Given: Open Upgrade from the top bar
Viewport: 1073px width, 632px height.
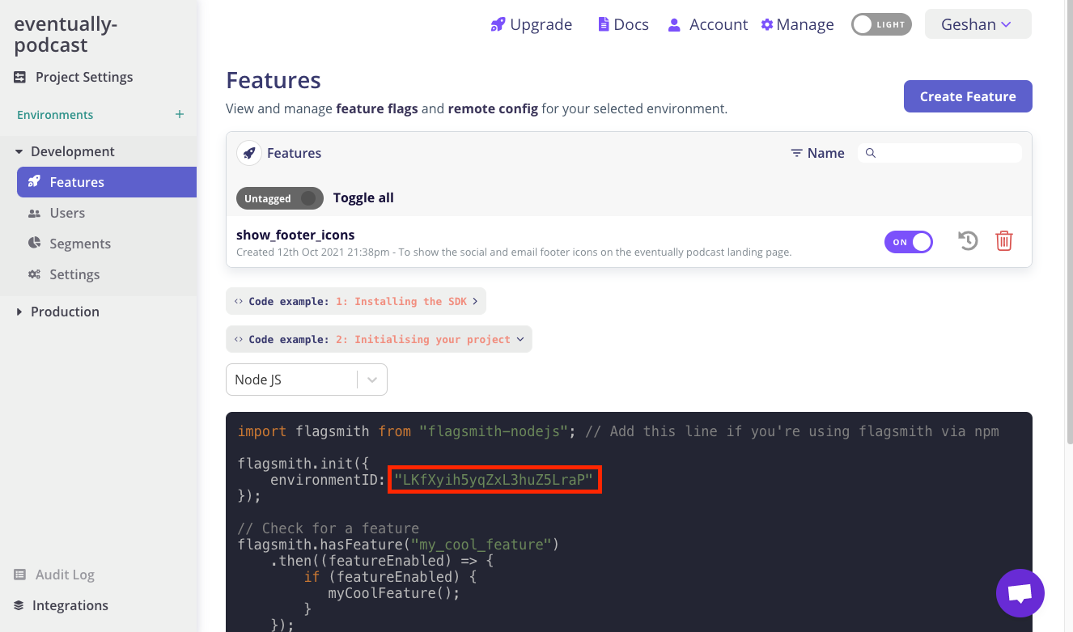Looking at the screenshot, I should pos(531,23).
